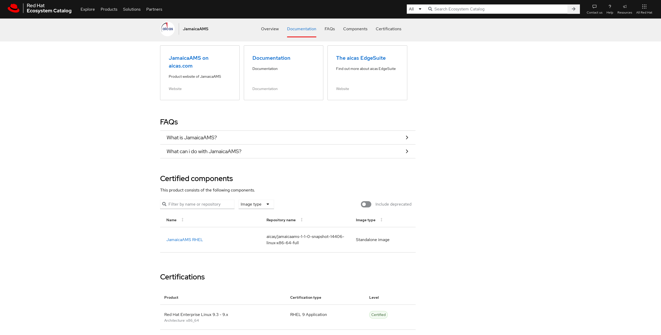The width and height of the screenshot is (661, 335).
Task: Sort the table by Image type column
Action: (381, 220)
